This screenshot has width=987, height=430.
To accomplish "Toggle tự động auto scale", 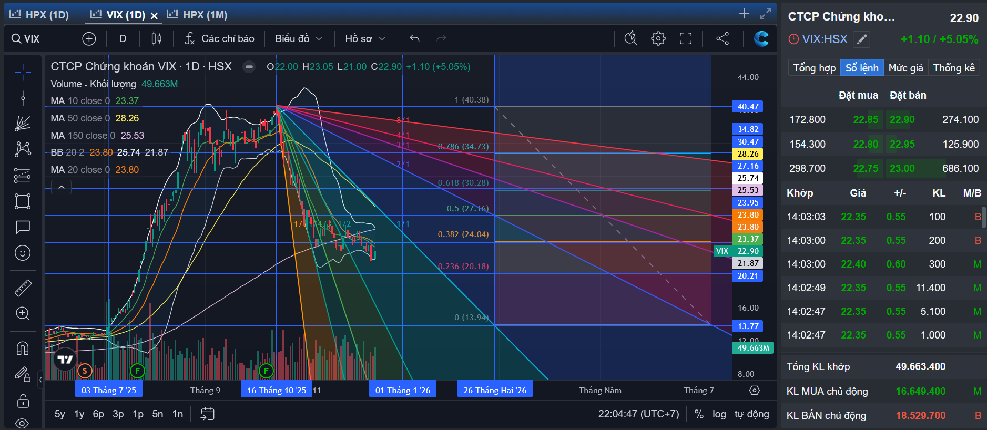I will tap(752, 414).
